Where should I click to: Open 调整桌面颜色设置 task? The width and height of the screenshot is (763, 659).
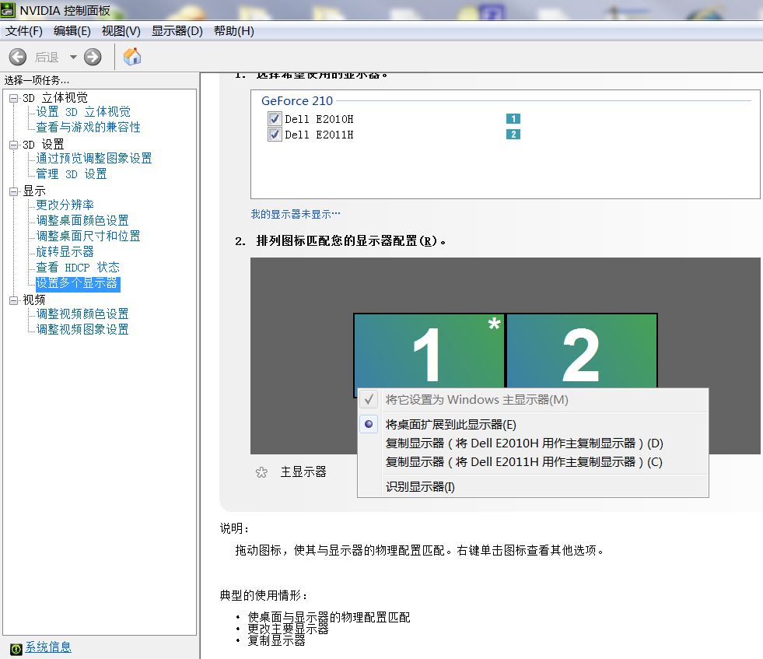(82, 221)
